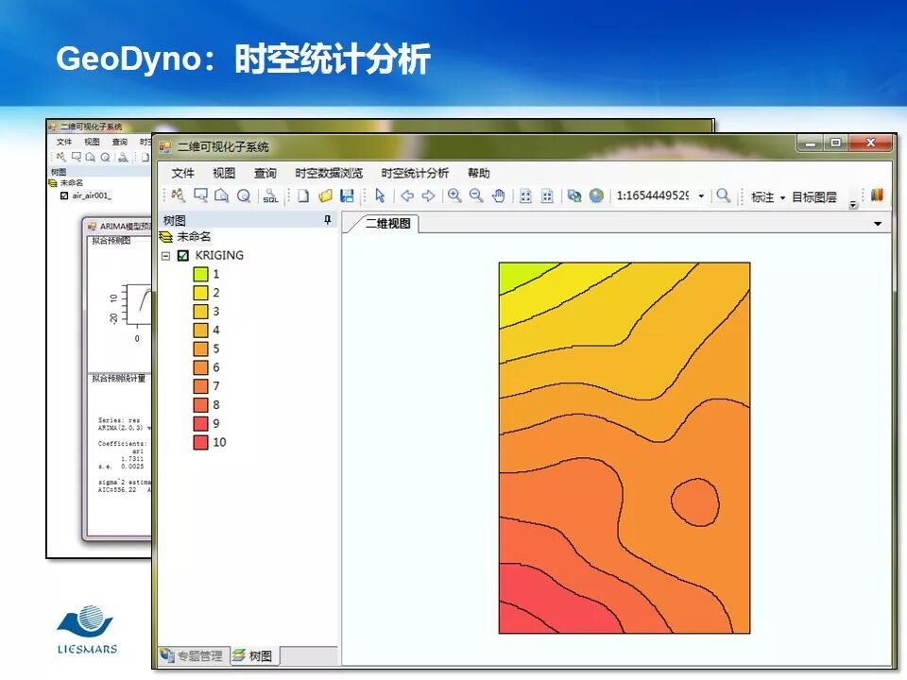Click the legend swatch for class 8
This screenshot has height=680, width=907.
click(200, 405)
